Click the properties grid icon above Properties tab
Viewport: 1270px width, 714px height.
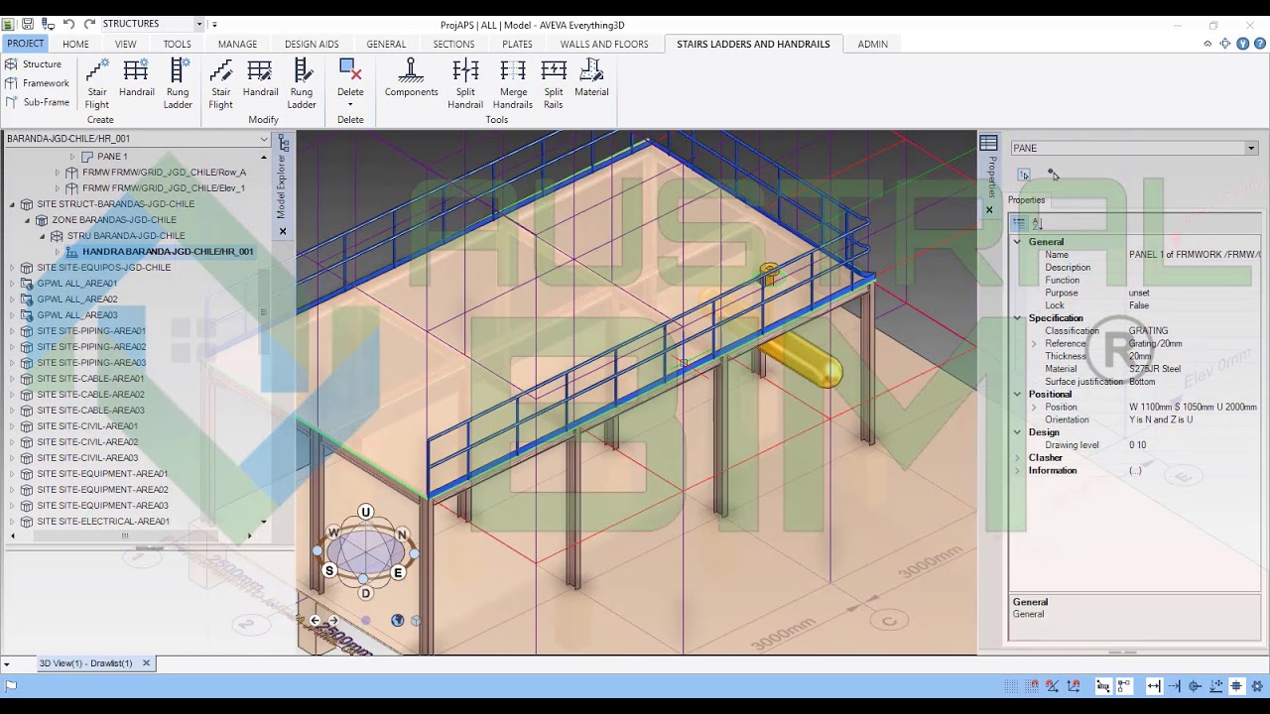pyautogui.click(x=988, y=143)
